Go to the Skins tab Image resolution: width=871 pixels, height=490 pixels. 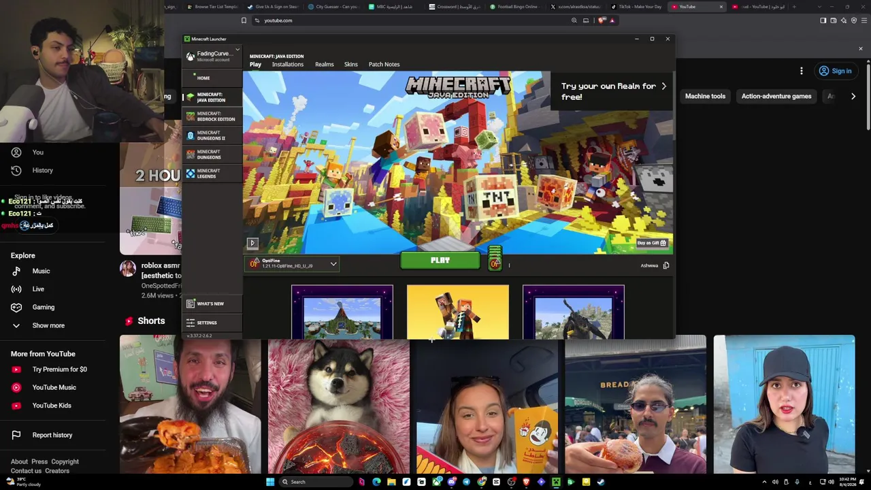point(351,65)
